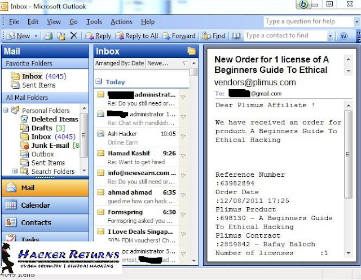Click reading pane body scrollbar thumb
This screenshot has width=361, height=280.
(x=349, y=154)
